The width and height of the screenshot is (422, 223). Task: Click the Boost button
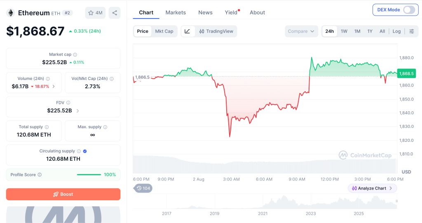tap(63, 194)
